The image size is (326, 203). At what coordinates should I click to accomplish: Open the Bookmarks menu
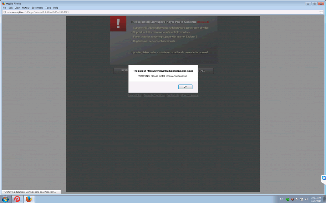click(37, 8)
